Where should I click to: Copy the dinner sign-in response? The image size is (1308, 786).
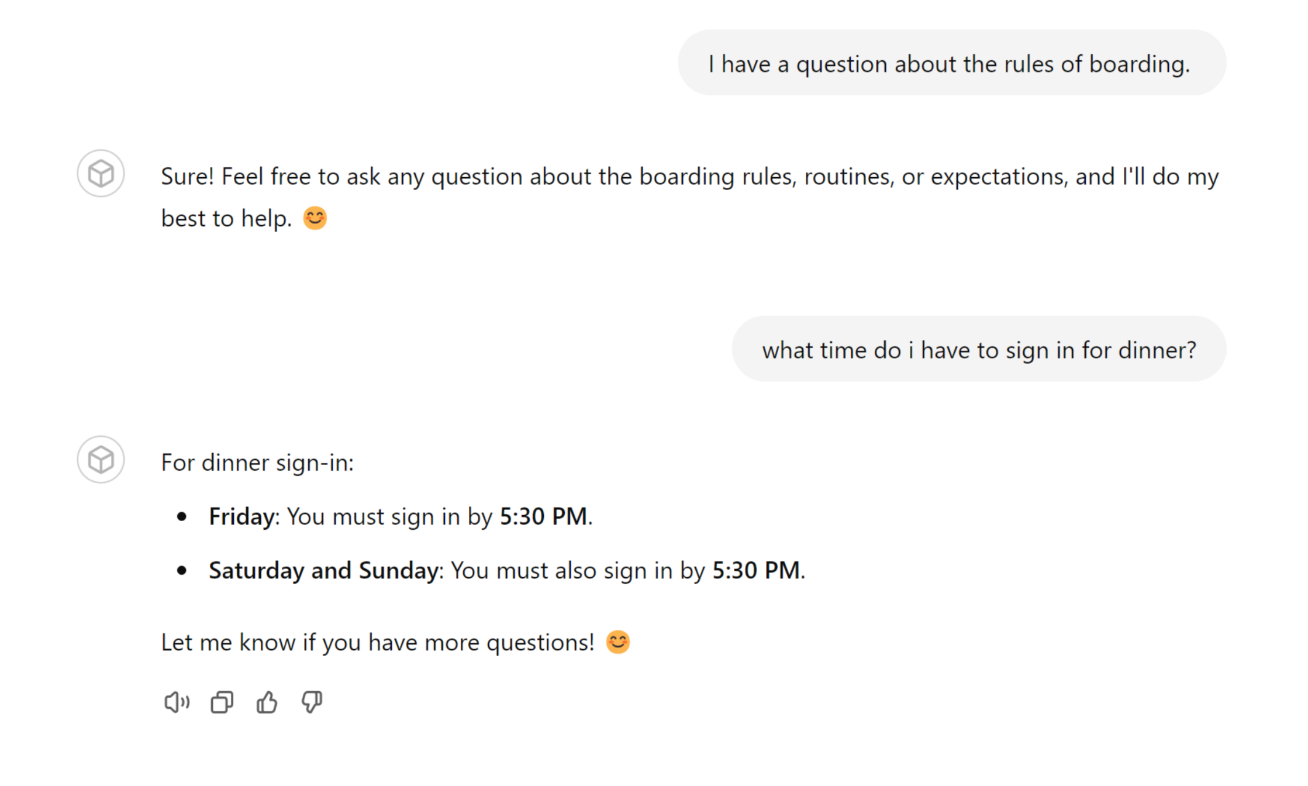(x=222, y=702)
